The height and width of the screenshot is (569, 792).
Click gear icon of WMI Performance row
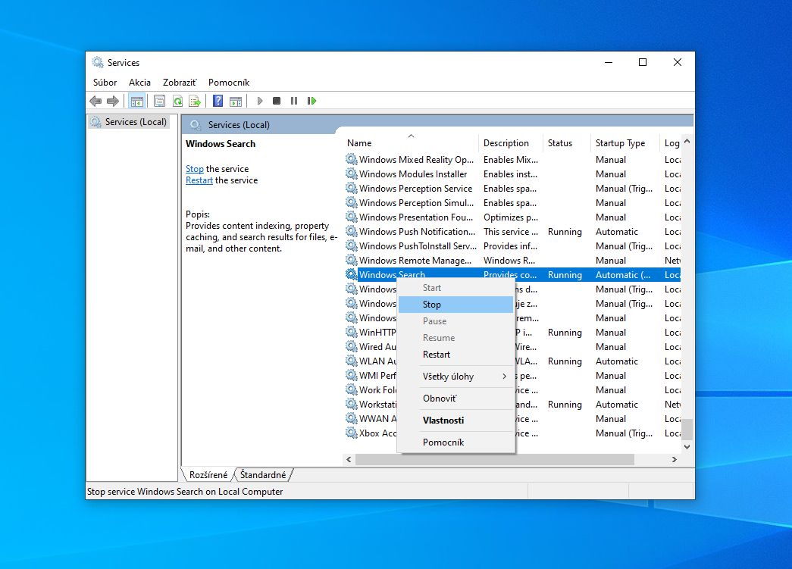click(352, 375)
